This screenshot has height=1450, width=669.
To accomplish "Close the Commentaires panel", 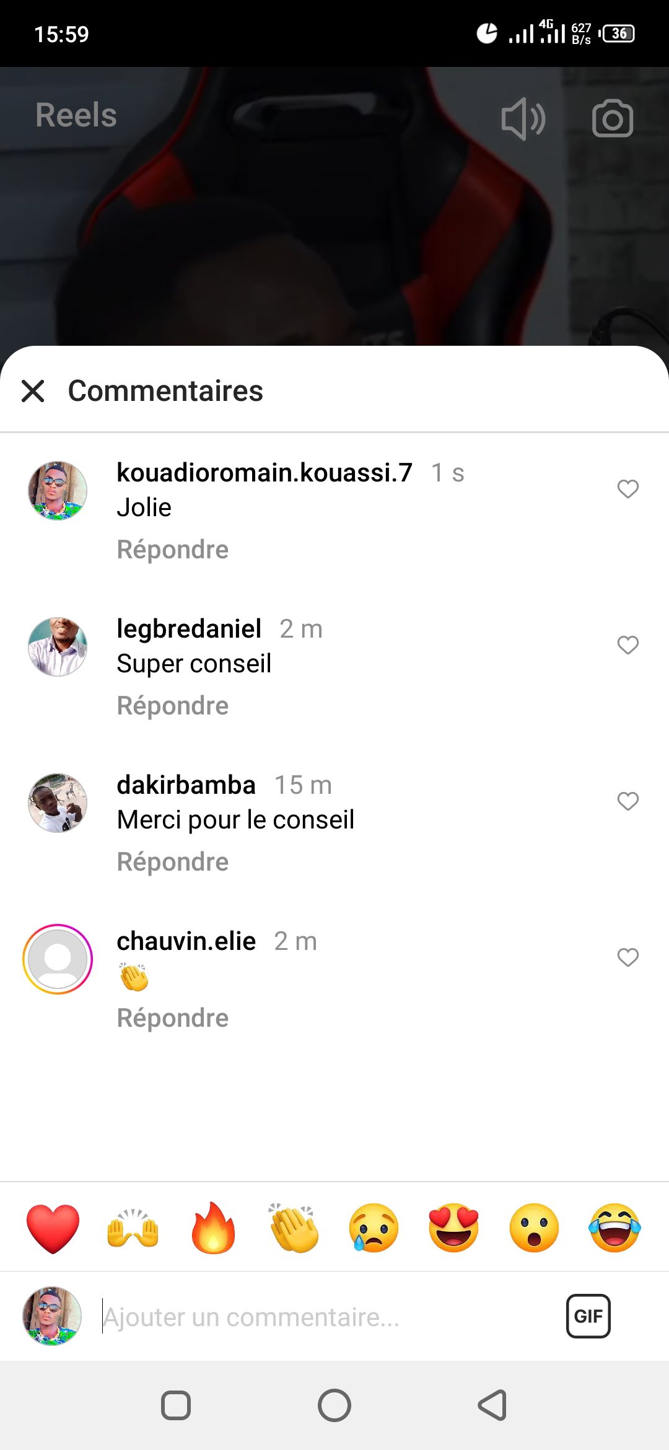I will [x=33, y=391].
